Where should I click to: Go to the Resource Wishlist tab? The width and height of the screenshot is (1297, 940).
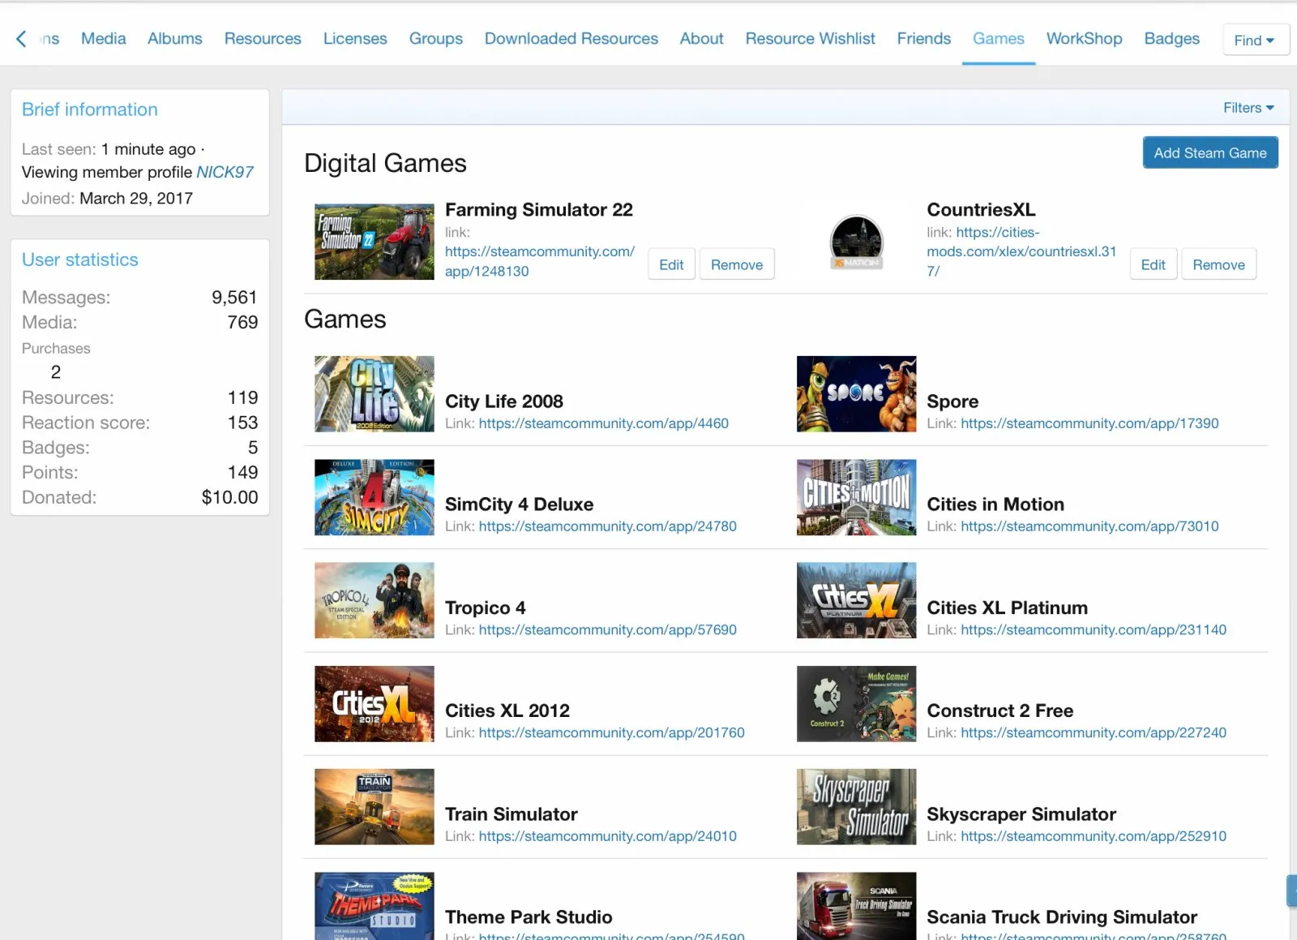[x=810, y=38]
